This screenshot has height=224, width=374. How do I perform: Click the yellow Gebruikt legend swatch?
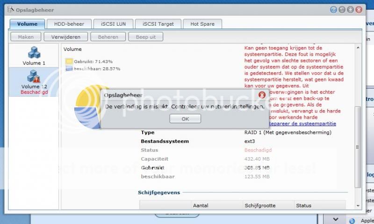point(69,61)
